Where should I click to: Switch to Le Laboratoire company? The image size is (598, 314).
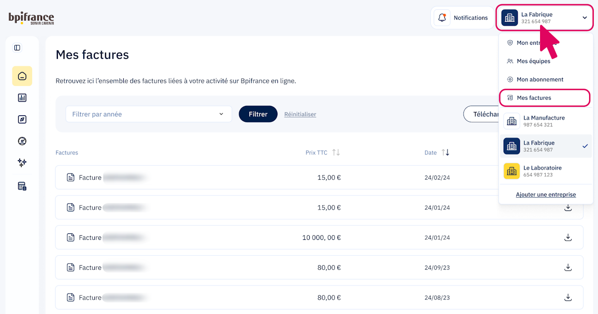click(546, 171)
